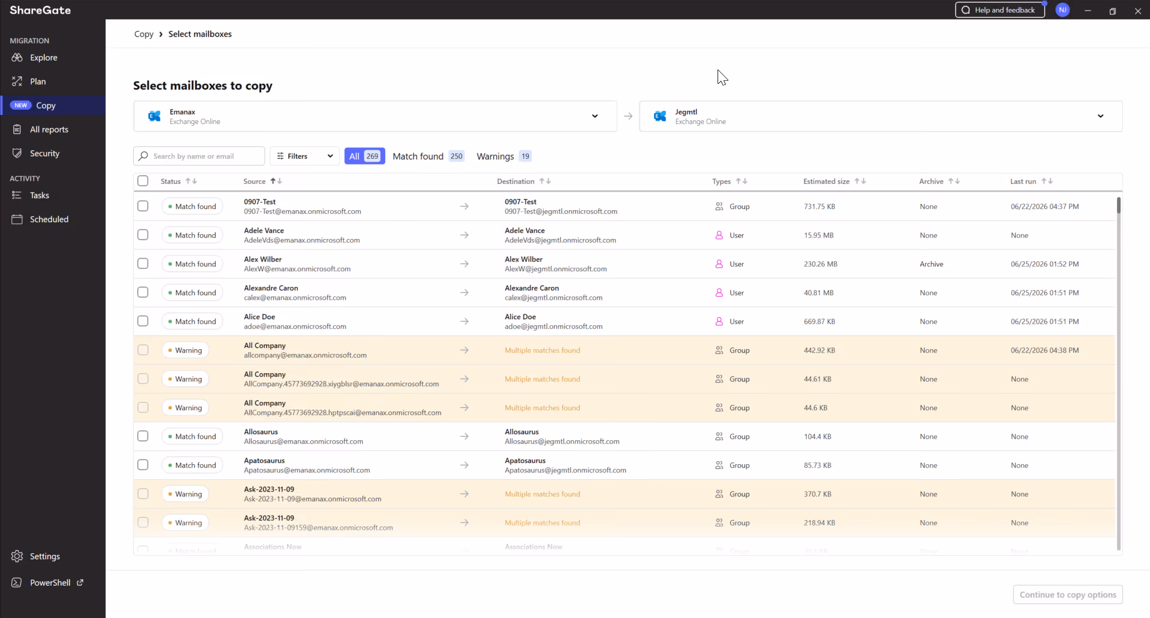Open the Tasks list icon
Image resolution: width=1150 pixels, height=618 pixels.
pos(17,195)
